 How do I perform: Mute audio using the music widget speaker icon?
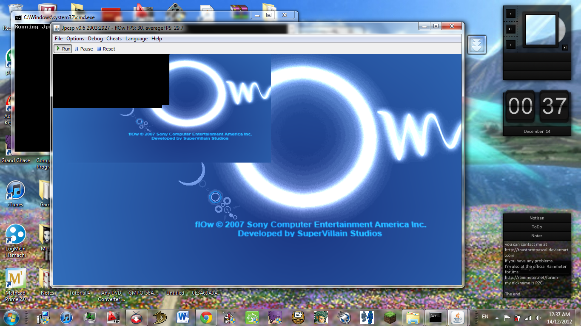[565, 48]
